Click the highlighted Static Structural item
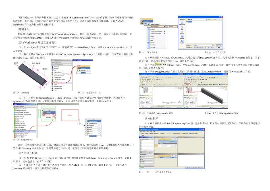This screenshot has width=270, height=191. (25, 131)
